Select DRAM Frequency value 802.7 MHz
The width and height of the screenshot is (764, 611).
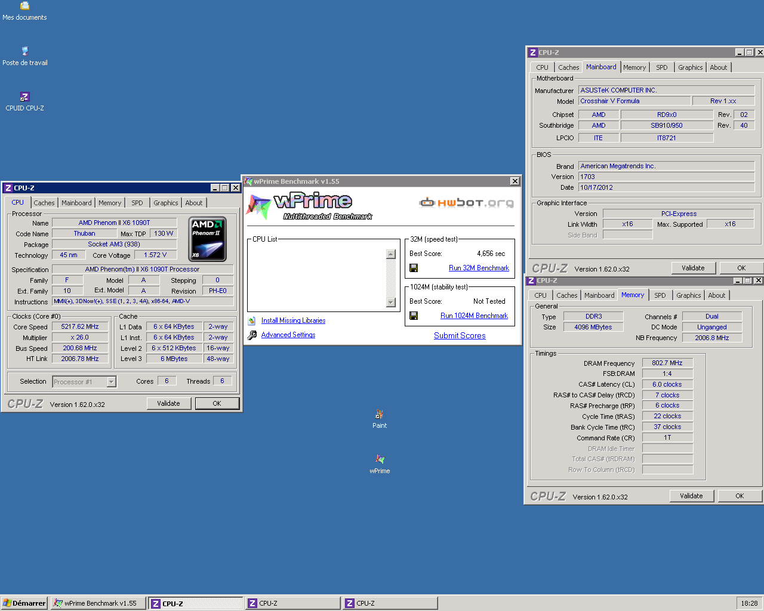667,363
